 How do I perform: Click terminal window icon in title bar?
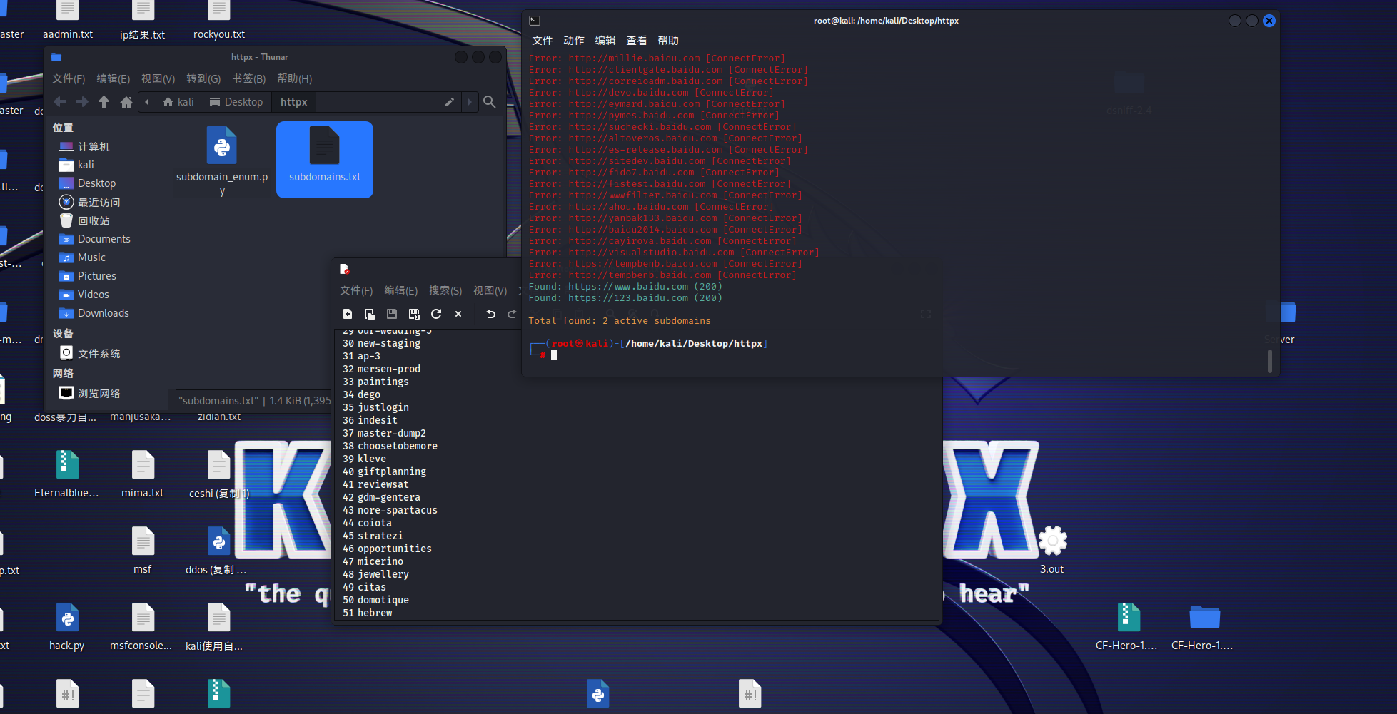click(535, 21)
